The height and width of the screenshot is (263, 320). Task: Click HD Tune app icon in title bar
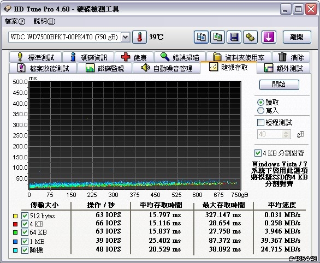pos(8,9)
